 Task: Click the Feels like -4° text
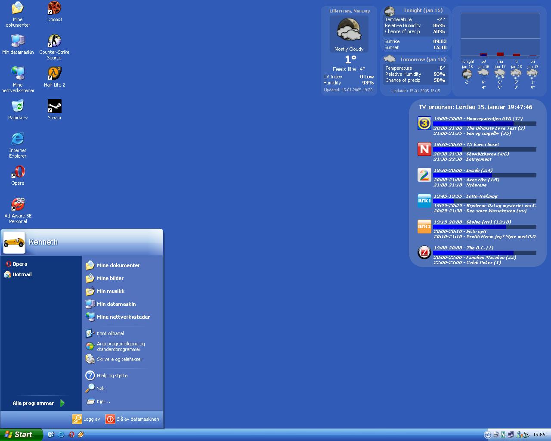(x=349, y=69)
